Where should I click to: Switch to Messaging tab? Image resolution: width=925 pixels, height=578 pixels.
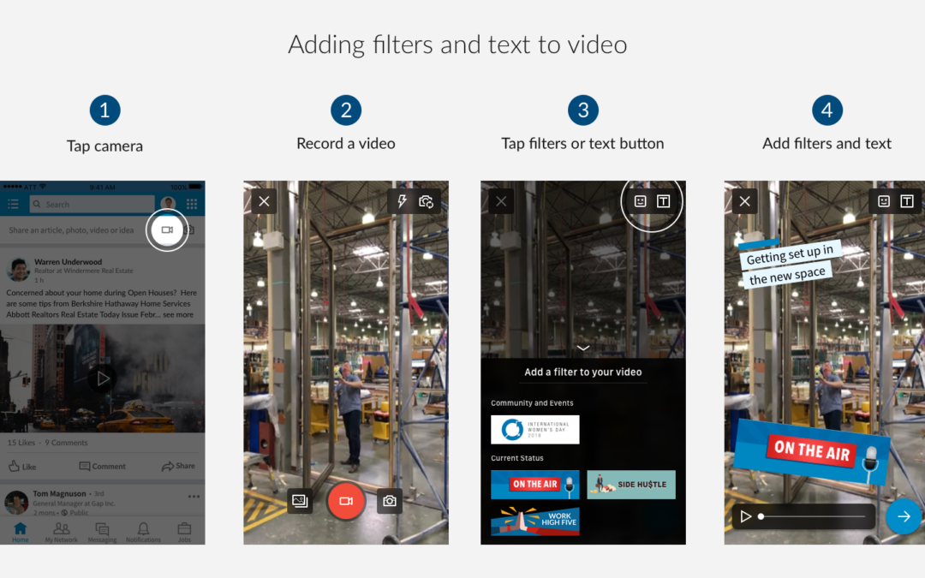click(102, 532)
